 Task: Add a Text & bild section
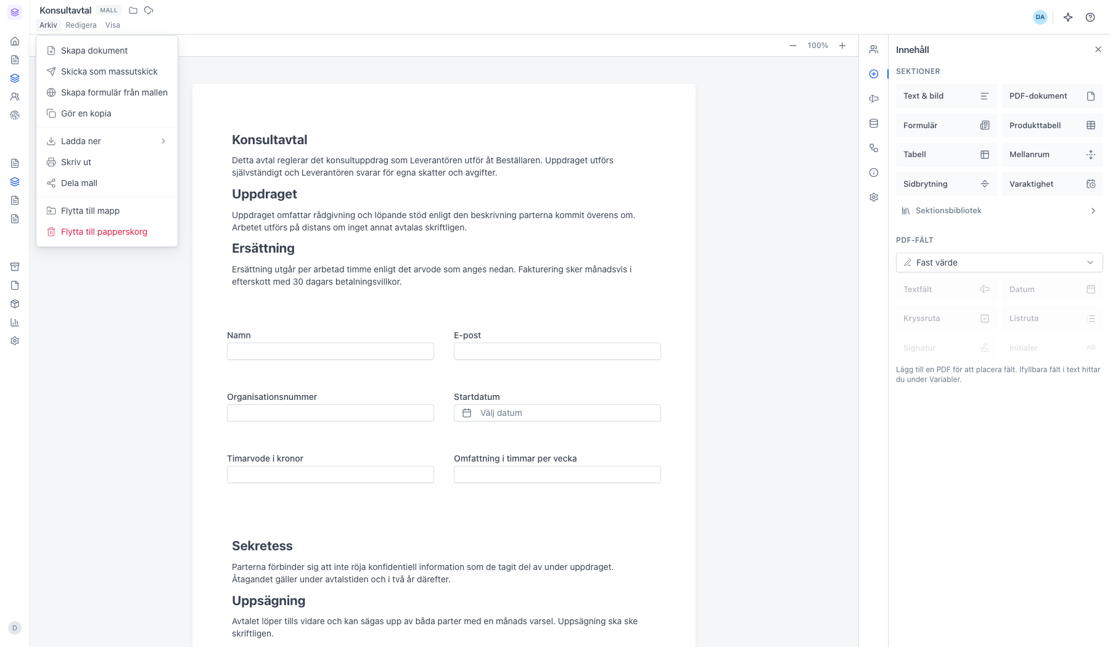946,96
